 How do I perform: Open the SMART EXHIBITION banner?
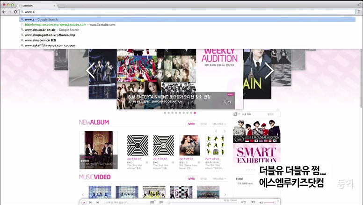point(257,155)
